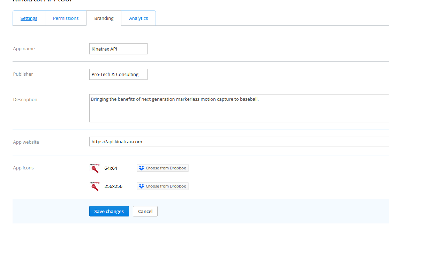The width and height of the screenshot is (437, 259).
Task: Click Dropbox logo in the 256x256 chooser button
Action: (141, 186)
